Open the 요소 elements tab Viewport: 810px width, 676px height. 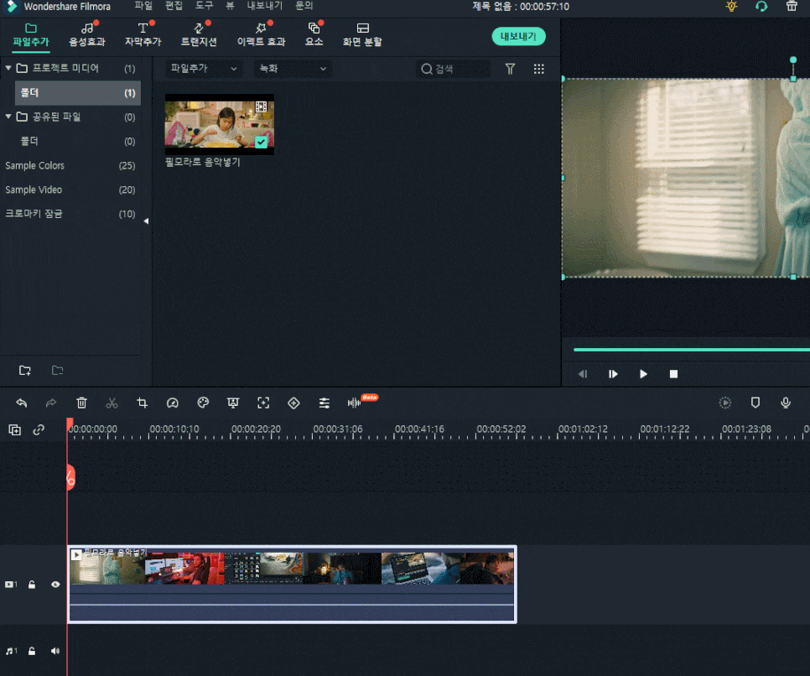(x=314, y=34)
